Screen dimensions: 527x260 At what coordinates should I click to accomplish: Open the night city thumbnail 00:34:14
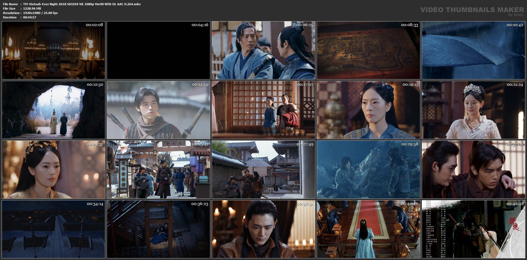tap(54, 229)
